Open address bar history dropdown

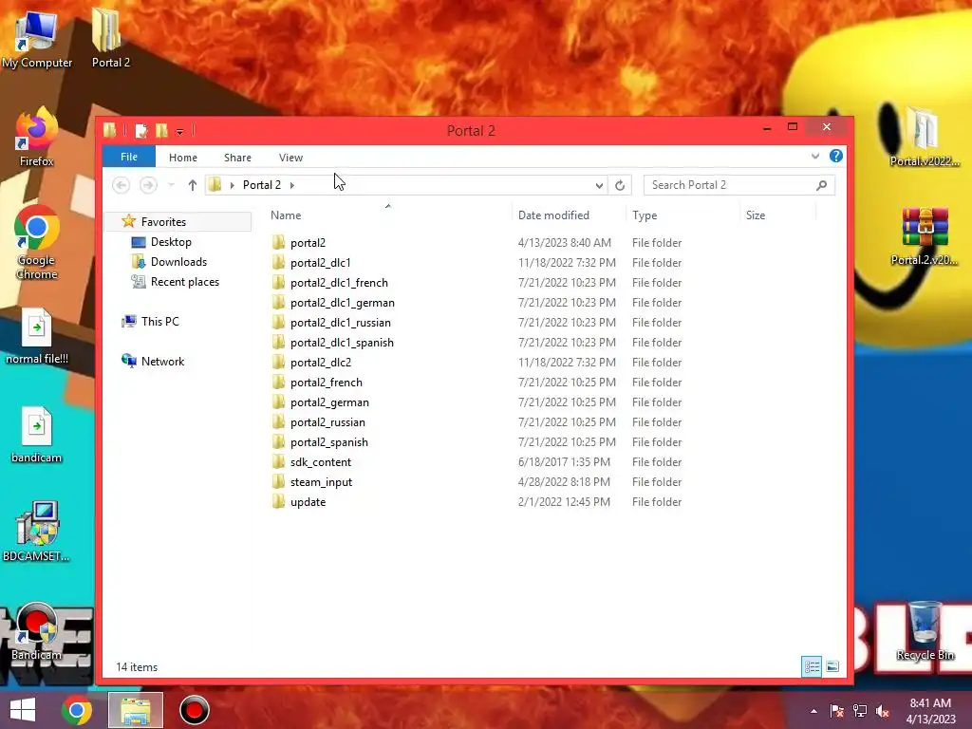point(599,185)
